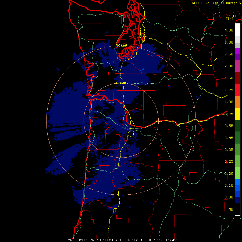Select the dark purple swatch below 2.50
Screen dimensions: 242x242
tap(237, 57)
